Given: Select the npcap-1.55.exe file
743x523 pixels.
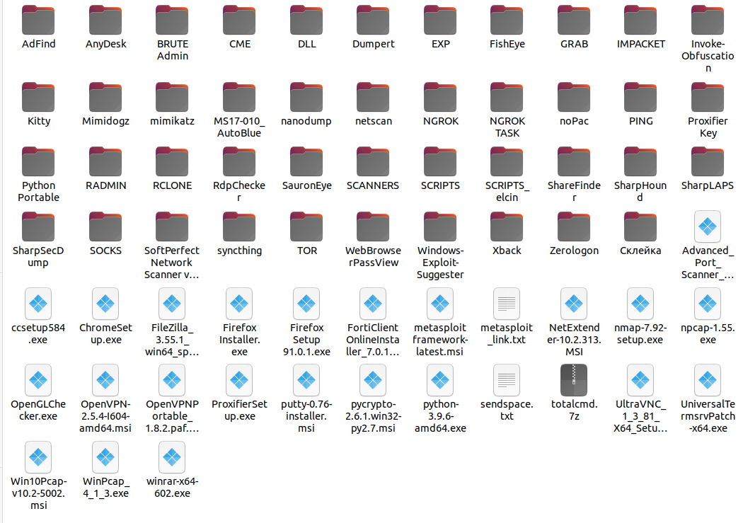Looking at the screenshot, I should (x=708, y=304).
